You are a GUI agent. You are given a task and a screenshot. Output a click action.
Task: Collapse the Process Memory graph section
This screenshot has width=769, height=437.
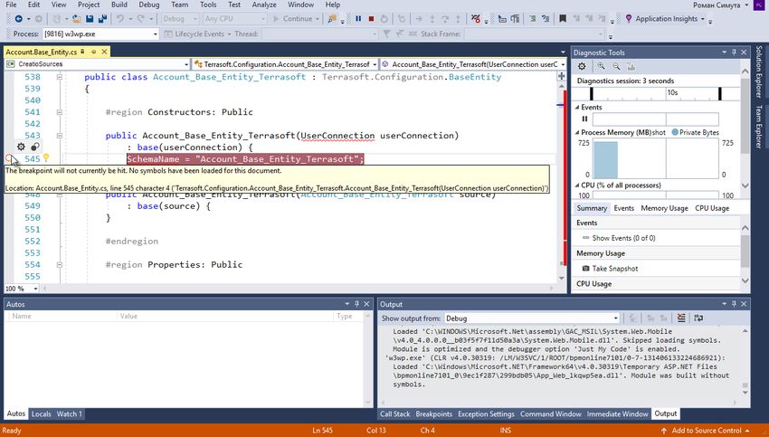pos(577,132)
